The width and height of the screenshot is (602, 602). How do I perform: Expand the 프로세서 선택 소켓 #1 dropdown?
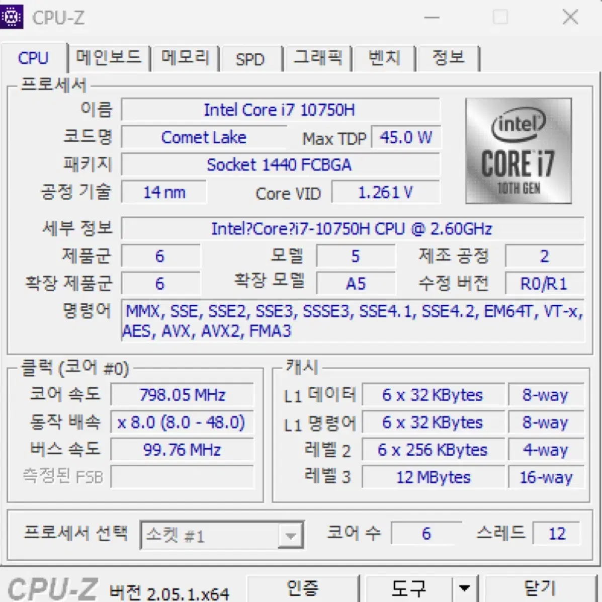(291, 535)
